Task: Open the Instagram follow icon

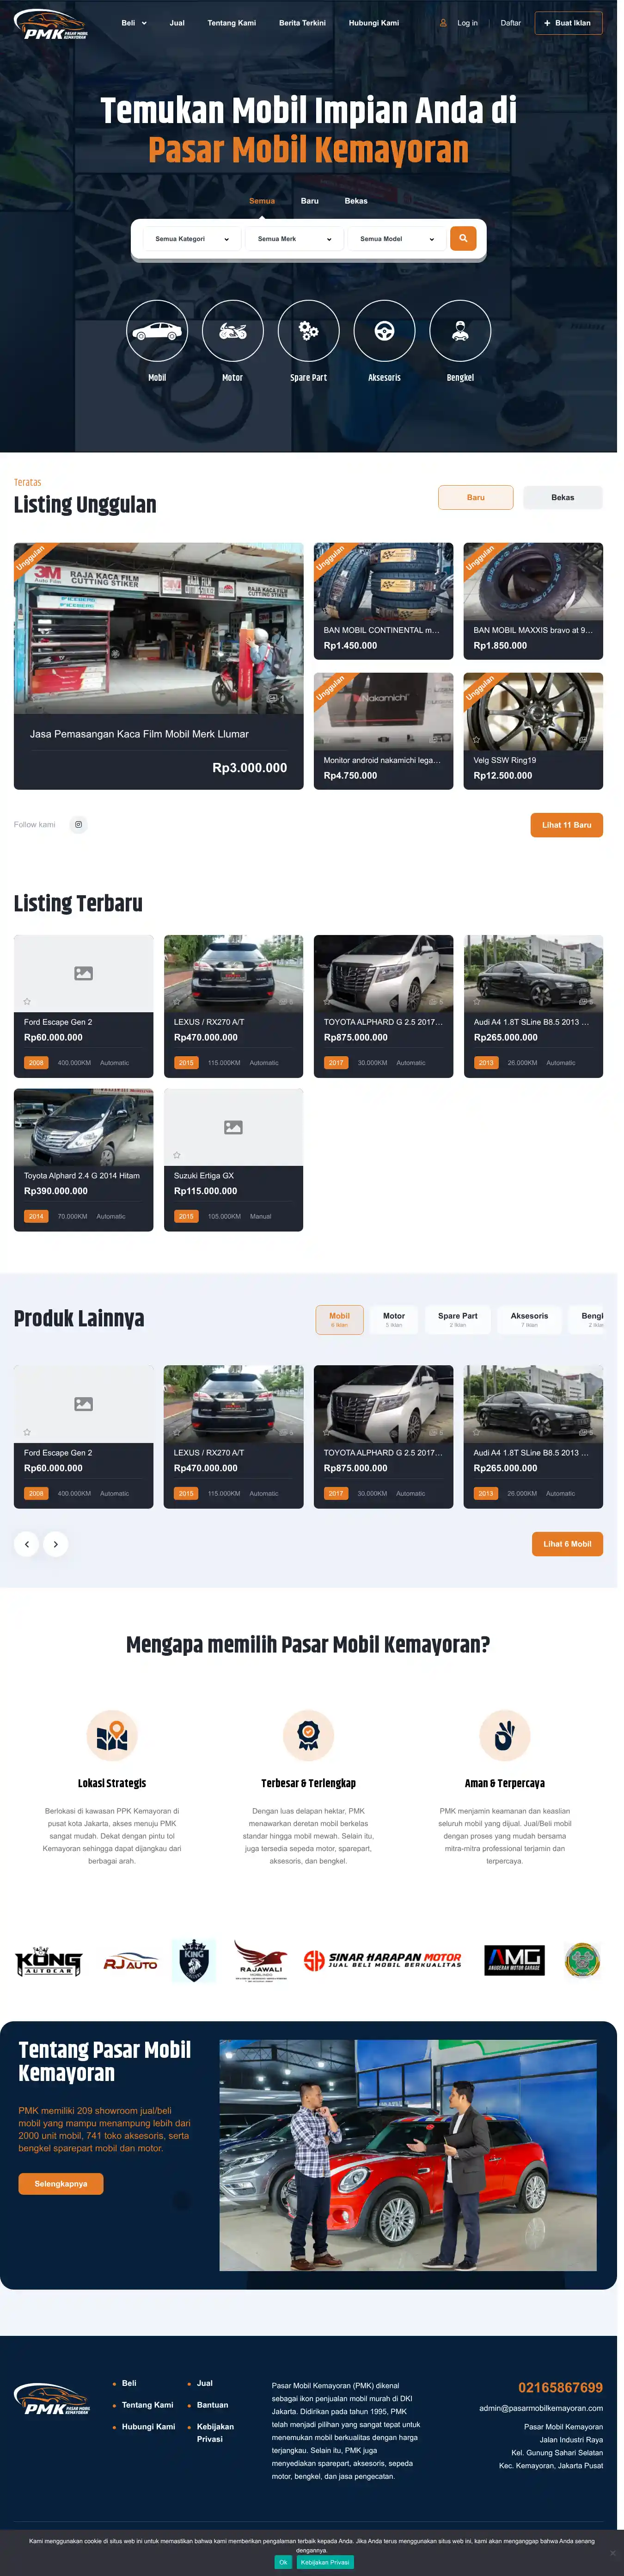Action: point(79,825)
